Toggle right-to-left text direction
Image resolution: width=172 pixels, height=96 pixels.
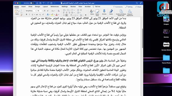pos(67,15)
